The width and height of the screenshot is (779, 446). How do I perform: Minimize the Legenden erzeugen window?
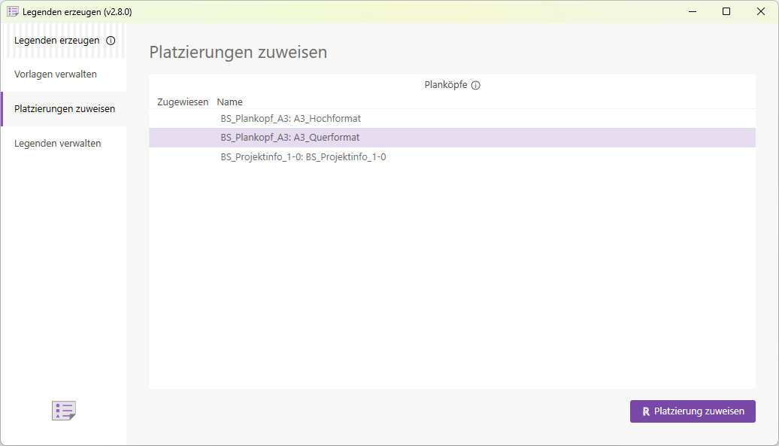[692, 11]
